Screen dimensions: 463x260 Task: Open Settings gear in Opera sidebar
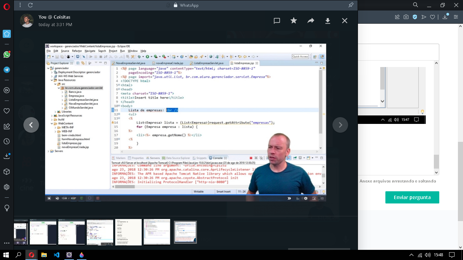7,187
